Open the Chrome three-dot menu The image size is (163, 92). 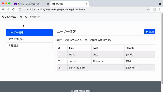click(160, 9)
